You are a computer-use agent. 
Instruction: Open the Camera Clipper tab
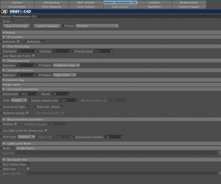pyautogui.click(x=189, y=7)
